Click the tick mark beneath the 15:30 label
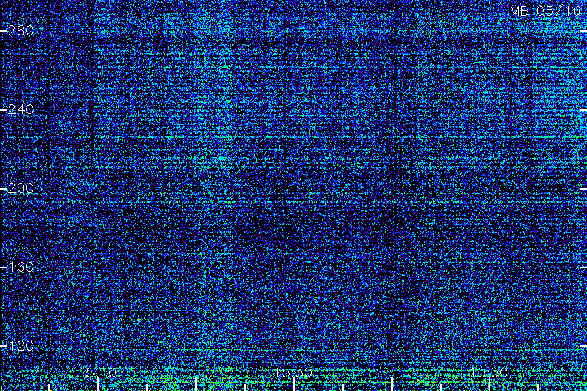587x391 pixels. coord(294,384)
